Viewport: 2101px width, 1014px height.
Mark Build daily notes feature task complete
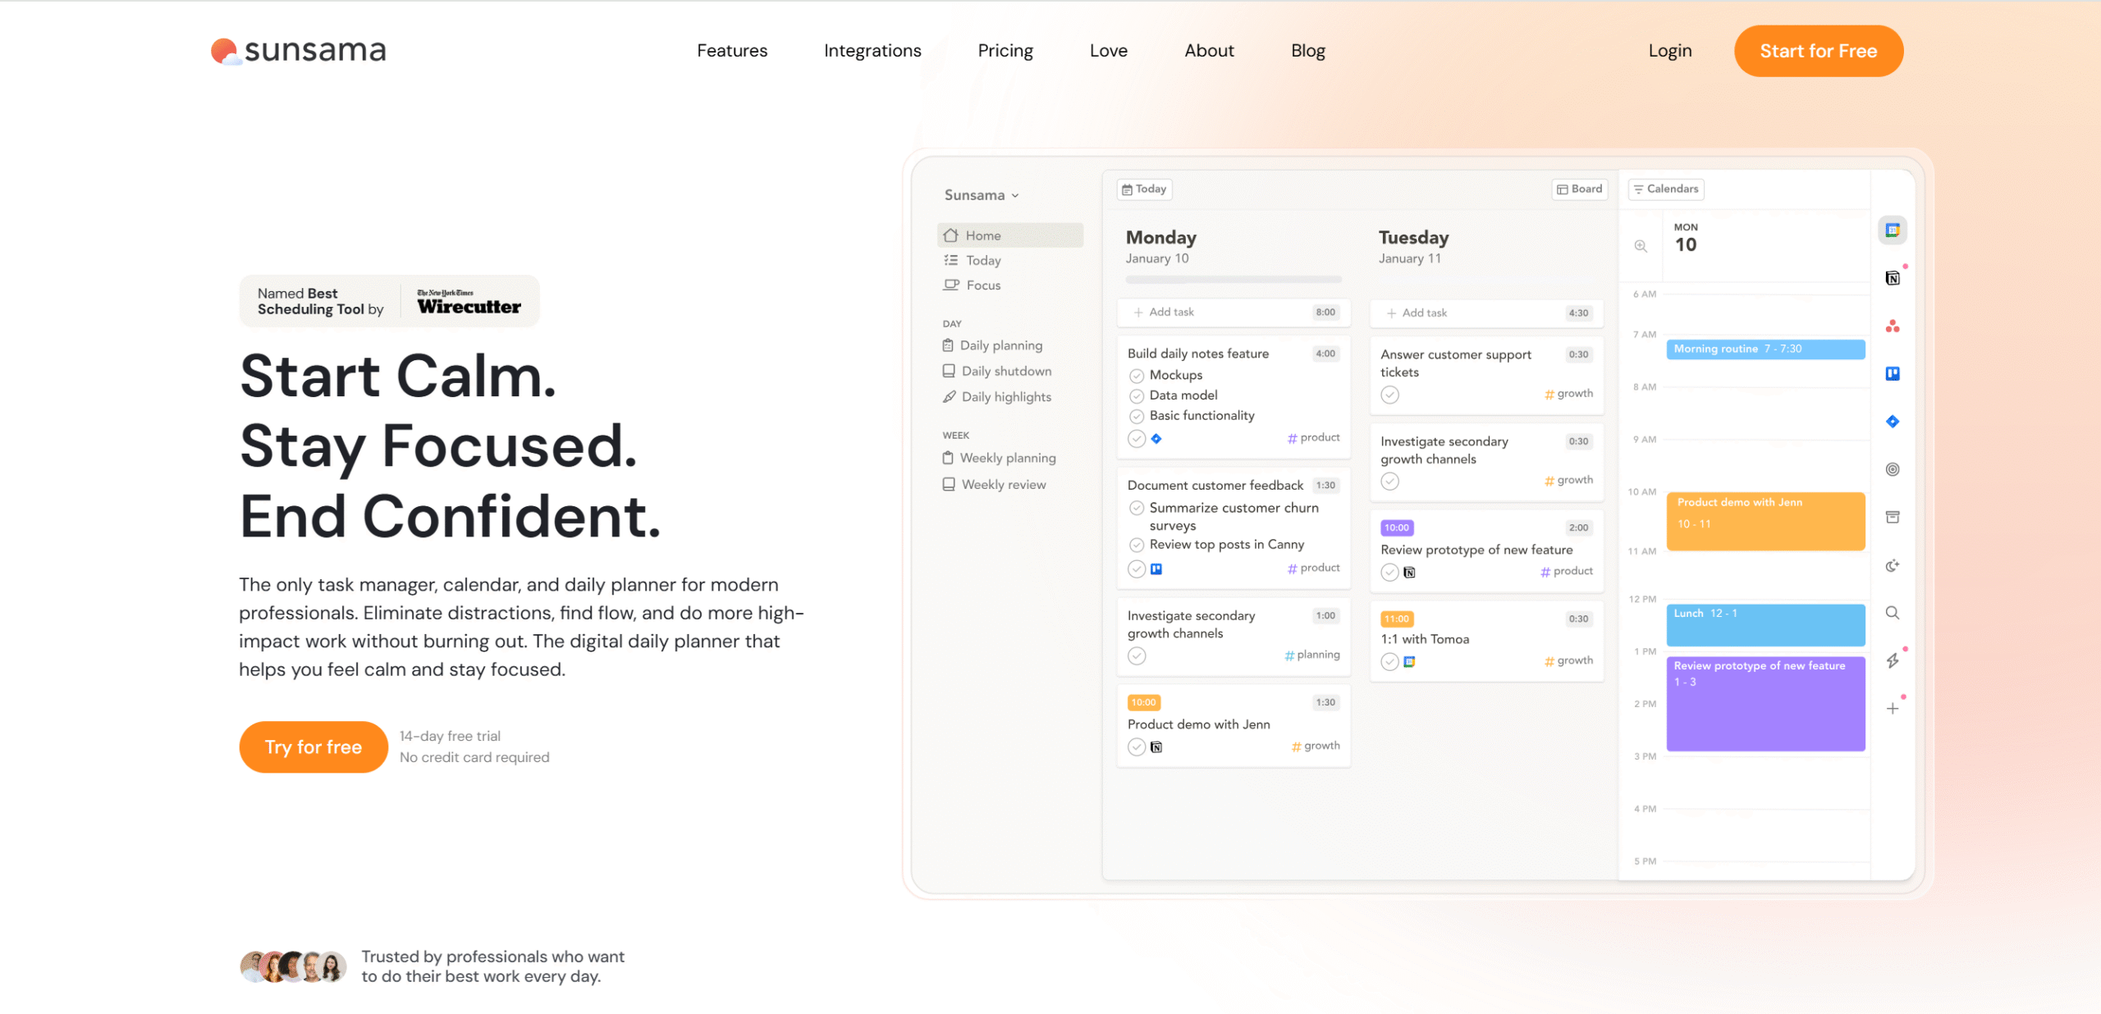click(x=1137, y=439)
